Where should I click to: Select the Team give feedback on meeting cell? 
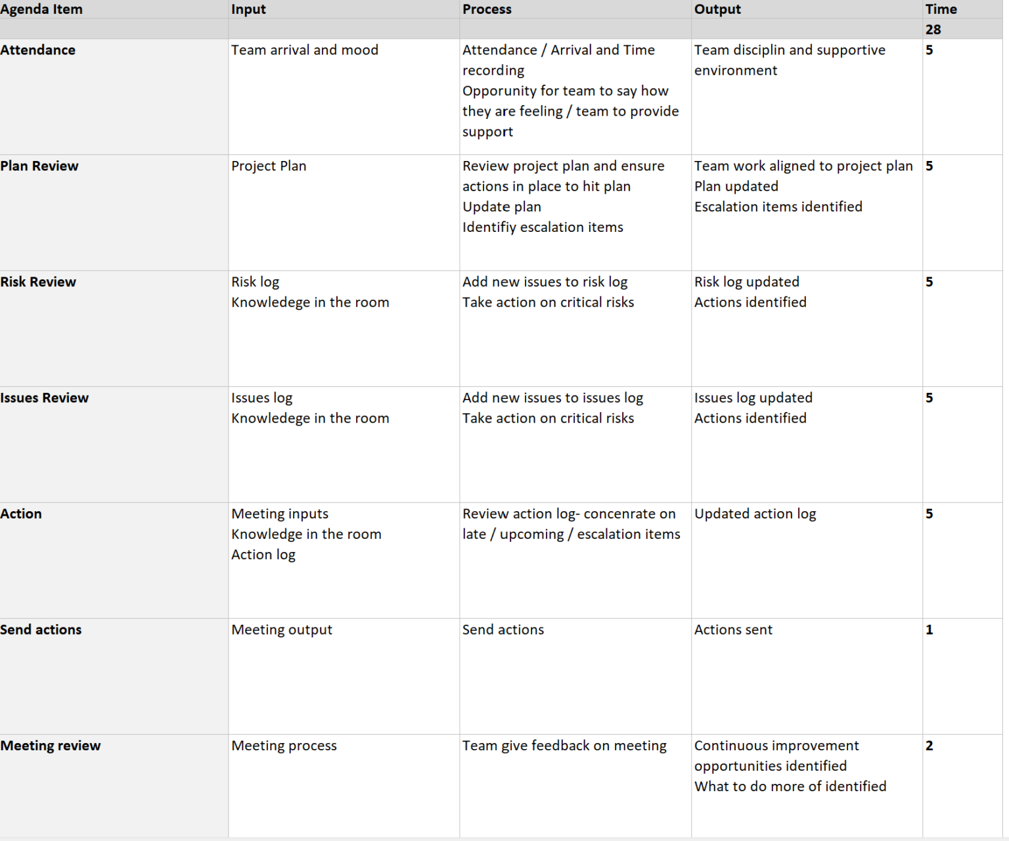coord(564,746)
